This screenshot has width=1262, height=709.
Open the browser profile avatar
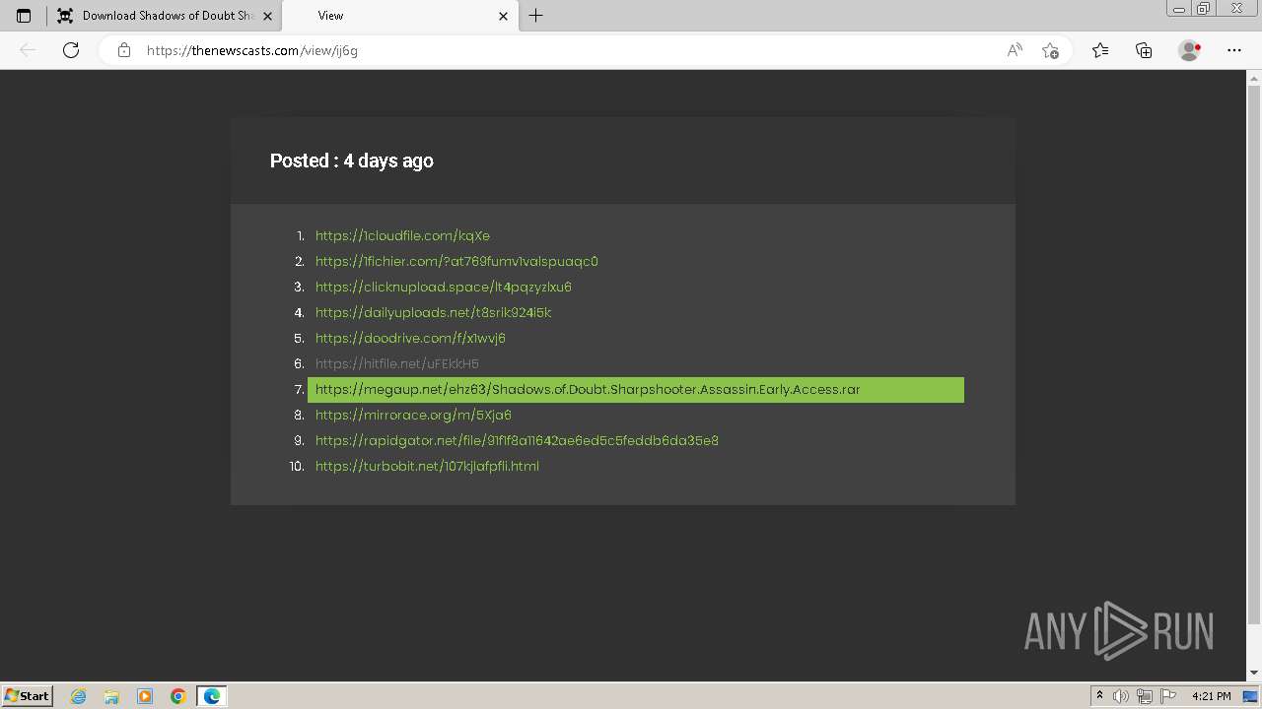(x=1189, y=50)
